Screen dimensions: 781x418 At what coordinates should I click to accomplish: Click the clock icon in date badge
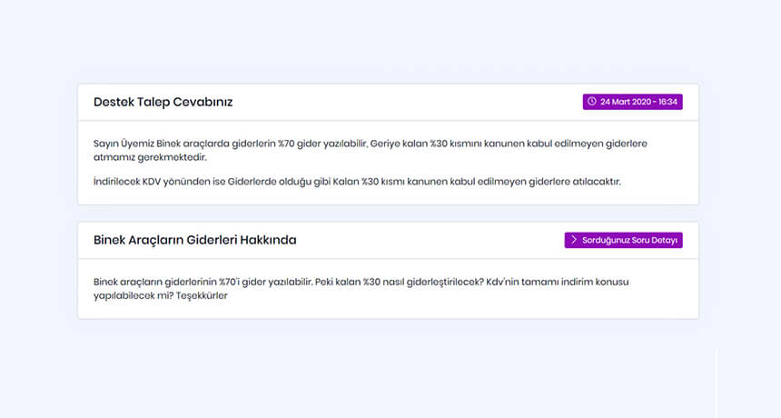[x=592, y=102]
